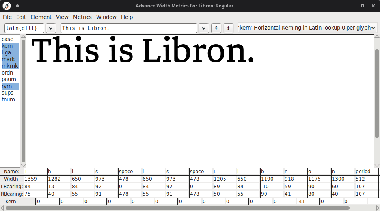Click the LBearing value -10

coord(272,187)
